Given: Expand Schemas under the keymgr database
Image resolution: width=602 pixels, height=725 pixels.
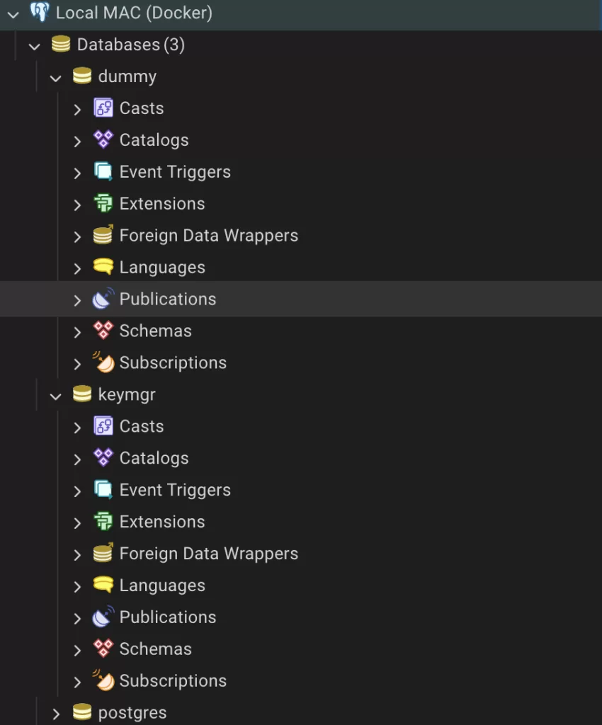Looking at the screenshot, I should tap(78, 649).
